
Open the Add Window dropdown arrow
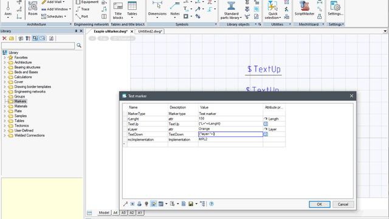coord(70,9)
